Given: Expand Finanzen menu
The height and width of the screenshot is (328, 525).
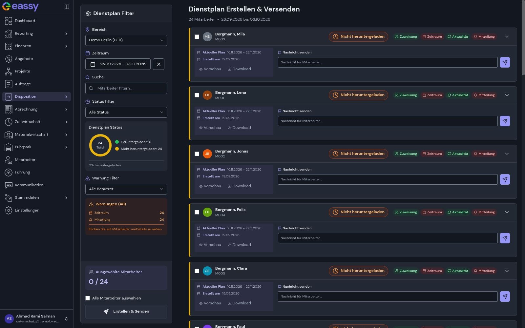Looking at the screenshot, I should click(36, 46).
